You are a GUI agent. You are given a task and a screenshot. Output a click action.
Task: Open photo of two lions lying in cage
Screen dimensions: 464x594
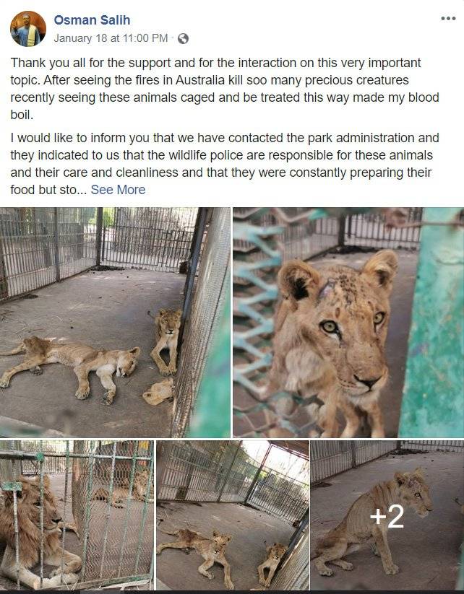115,322
